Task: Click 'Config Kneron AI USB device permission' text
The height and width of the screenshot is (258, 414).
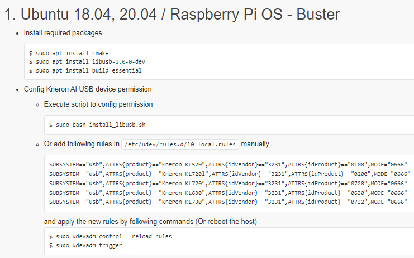Action: [88, 89]
